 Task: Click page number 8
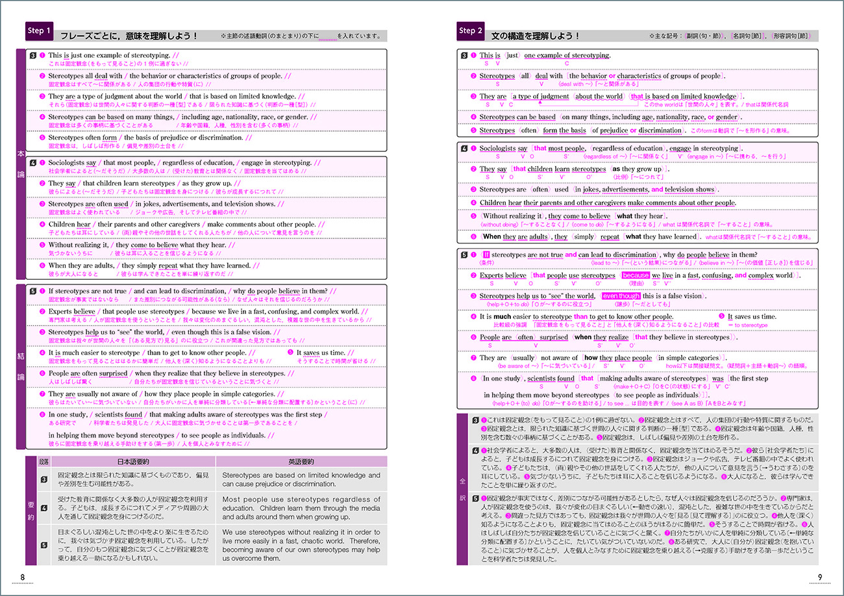[23, 577]
